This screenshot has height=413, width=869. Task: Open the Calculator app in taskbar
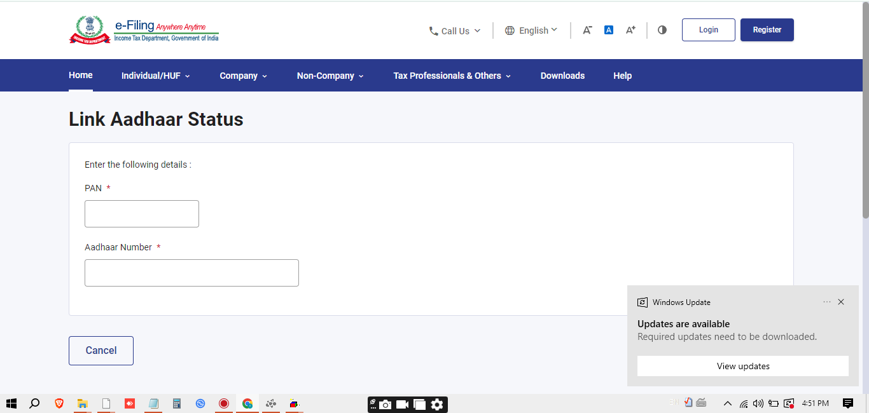pyautogui.click(x=177, y=403)
